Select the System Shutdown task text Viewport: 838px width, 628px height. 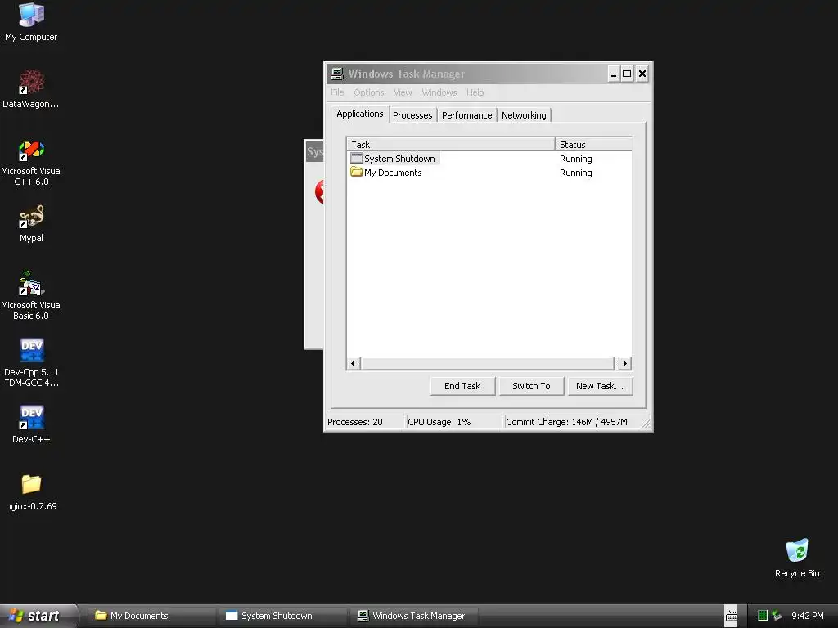click(x=399, y=159)
